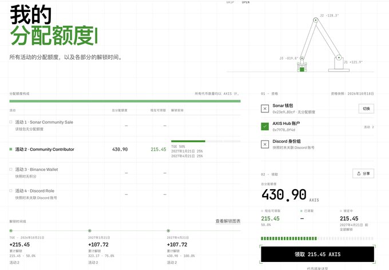Click the row title 活动 3 · Binance Wallet

pos(37,169)
